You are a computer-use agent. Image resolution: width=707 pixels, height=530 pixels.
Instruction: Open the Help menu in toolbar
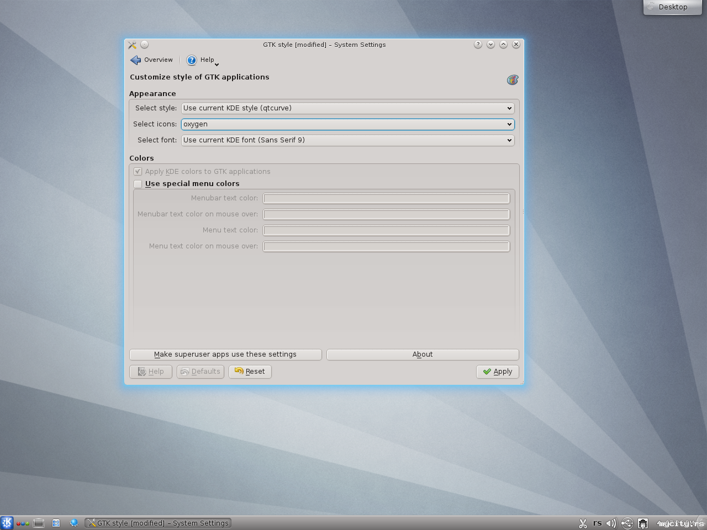202,60
